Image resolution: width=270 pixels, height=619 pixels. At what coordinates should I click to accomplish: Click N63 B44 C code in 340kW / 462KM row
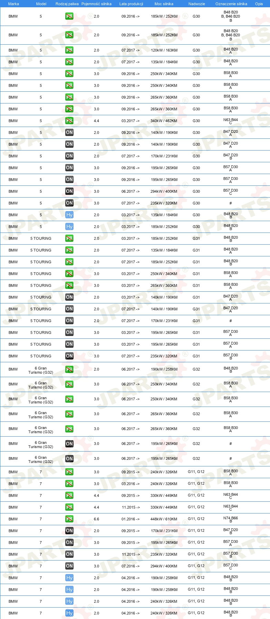pos(231,121)
